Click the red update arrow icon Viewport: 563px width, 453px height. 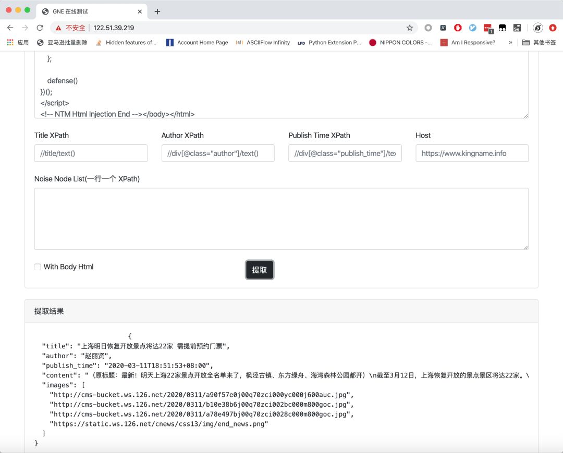point(553,28)
